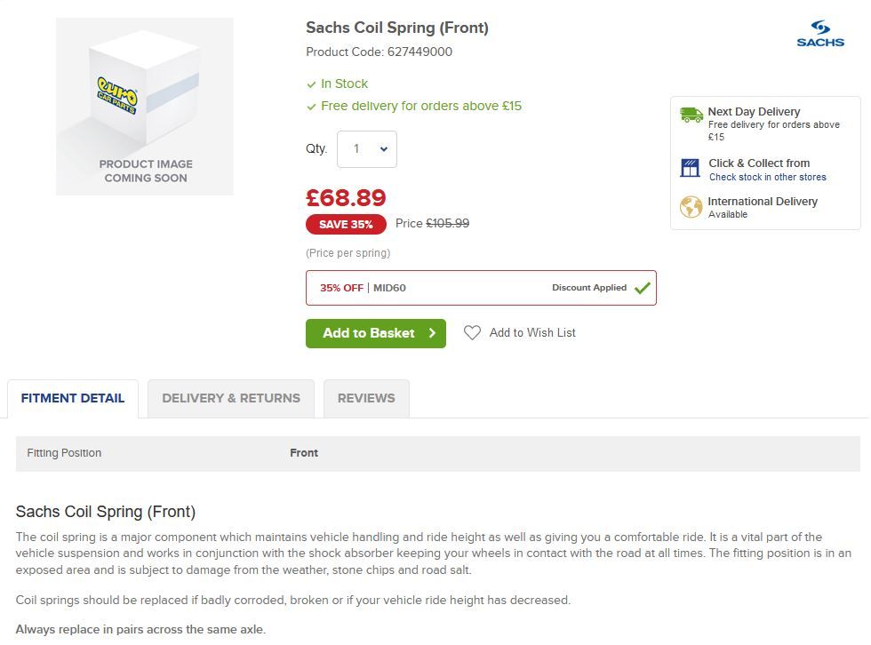The height and width of the screenshot is (645, 871).
Task: Click the Sachs brand logo
Action: point(819,33)
